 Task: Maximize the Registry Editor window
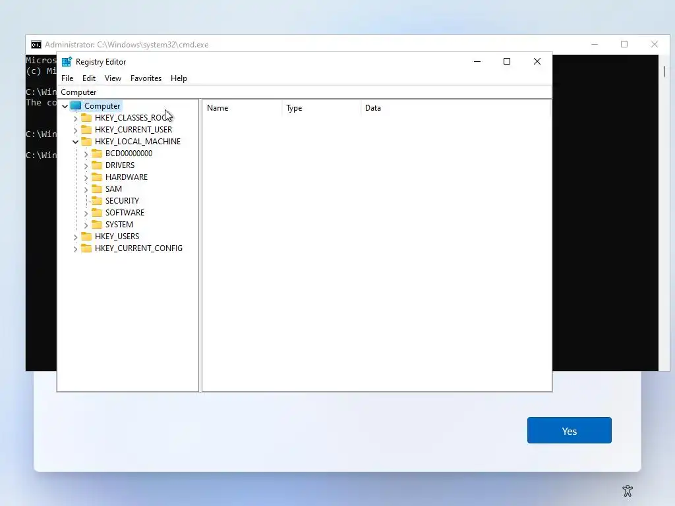(507, 61)
